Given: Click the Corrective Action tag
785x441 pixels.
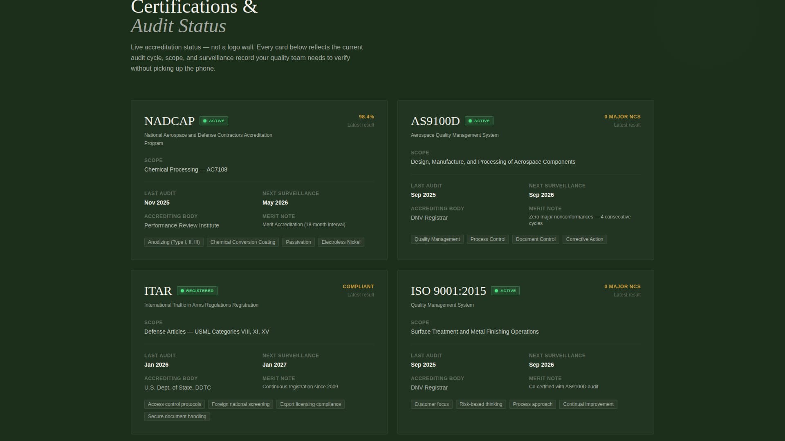Looking at the screenshot, I should point(585,239).
